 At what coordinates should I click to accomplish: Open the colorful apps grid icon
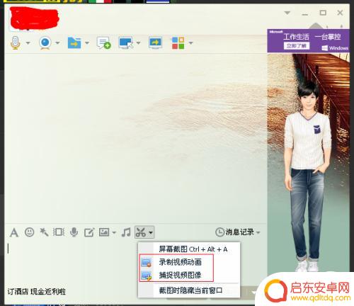178,42
